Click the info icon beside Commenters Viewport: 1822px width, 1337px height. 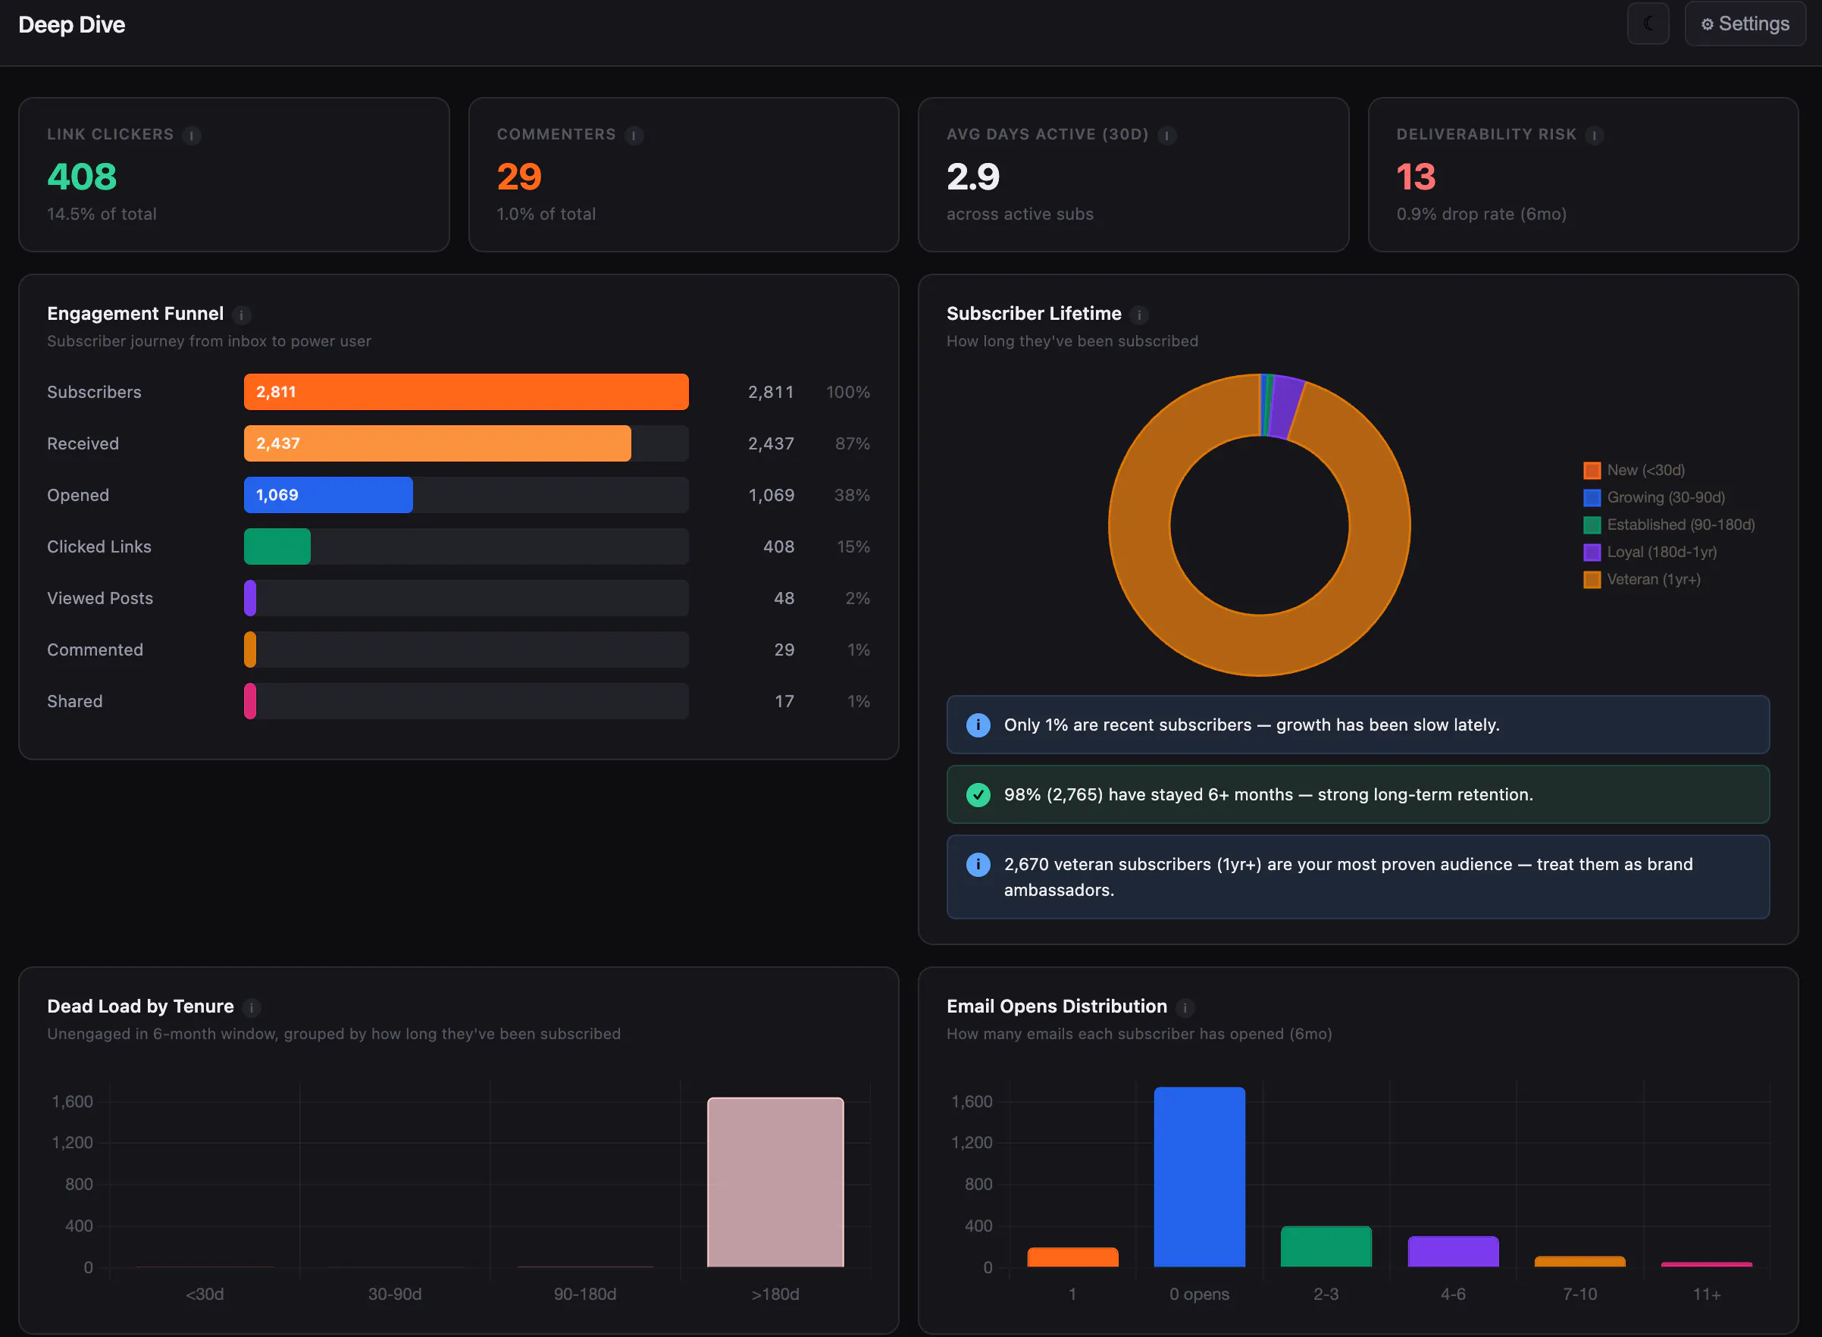point(634,135)
